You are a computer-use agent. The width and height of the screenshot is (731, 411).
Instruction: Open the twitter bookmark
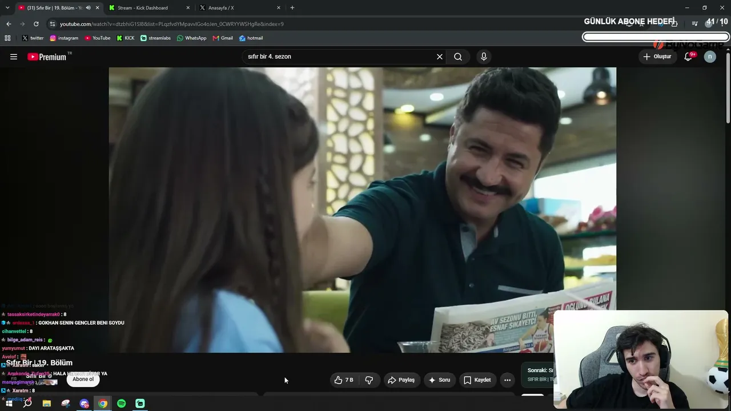(33, 38)
